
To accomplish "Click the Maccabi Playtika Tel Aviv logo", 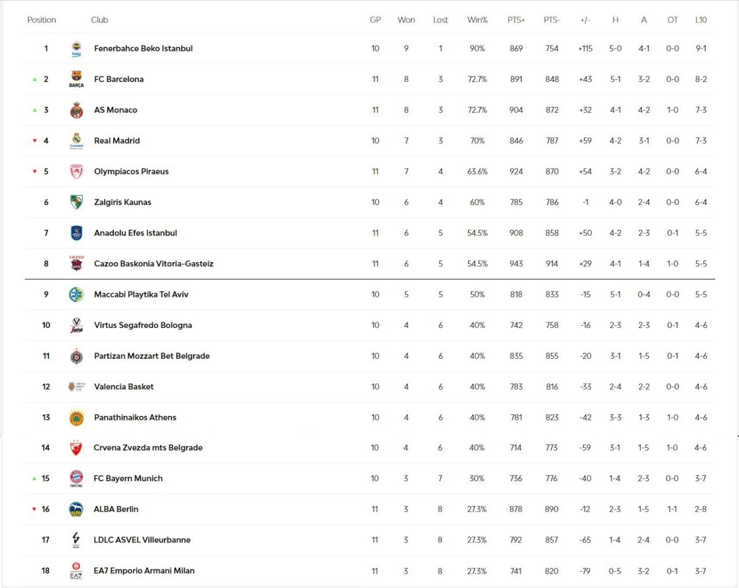I will [76, 295].
